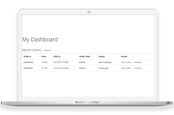Open the View All recent orders link
This screenshot has height=115, width=174.
pyautogui.click(x=48, y=50)
